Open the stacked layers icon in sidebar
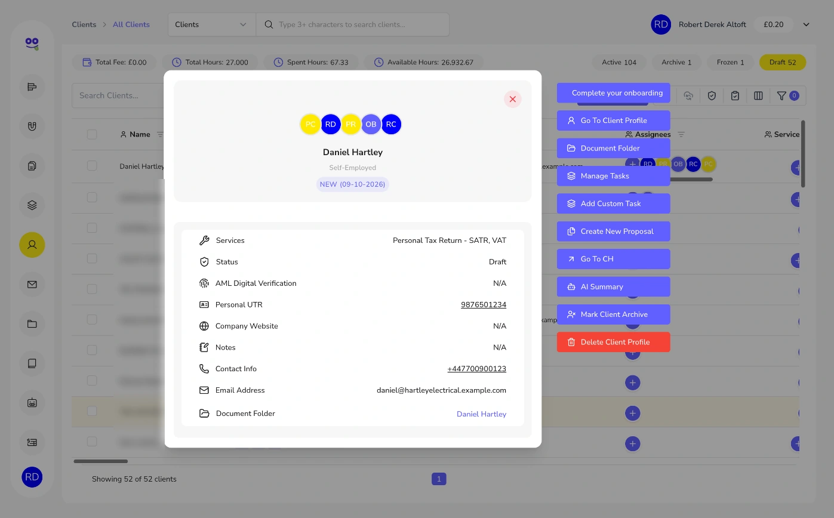 click(x=32, y=205)
